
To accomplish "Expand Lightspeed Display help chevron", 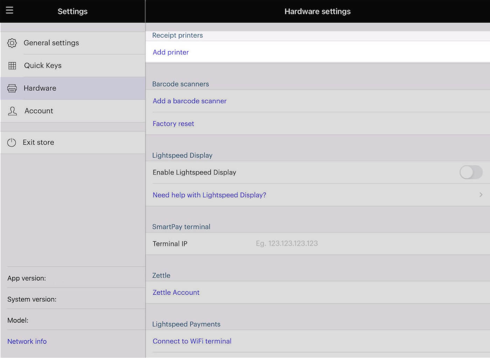I will [x=481, y=195].
